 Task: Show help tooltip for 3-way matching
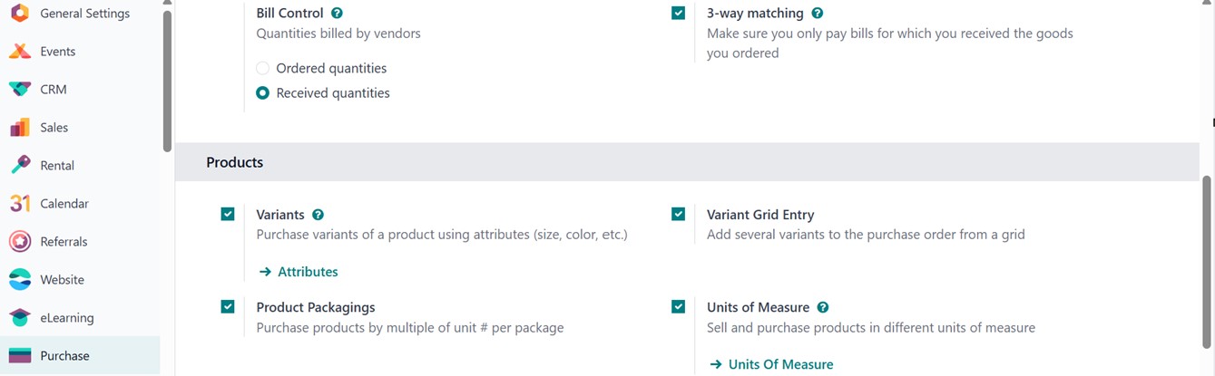pos(818,14)
